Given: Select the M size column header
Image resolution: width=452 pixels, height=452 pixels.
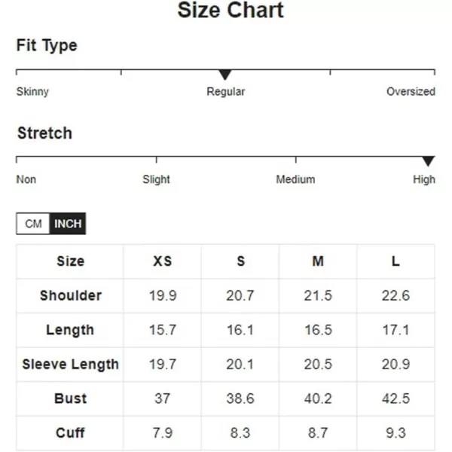Looking at the screenshot, I should point(318,261).
